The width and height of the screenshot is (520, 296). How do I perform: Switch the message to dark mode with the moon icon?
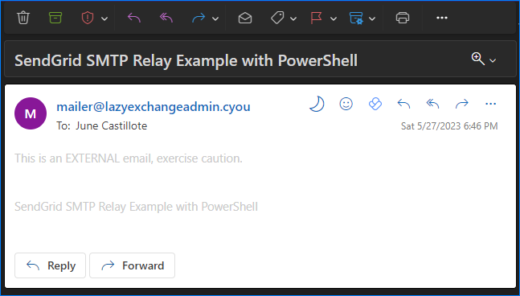pos(317,104)
